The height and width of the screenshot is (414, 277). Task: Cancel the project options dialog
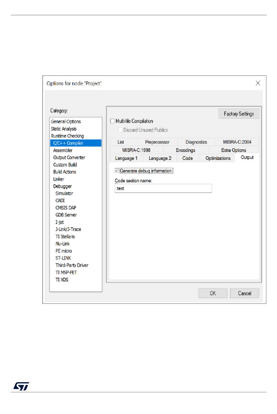pos(244,293)
